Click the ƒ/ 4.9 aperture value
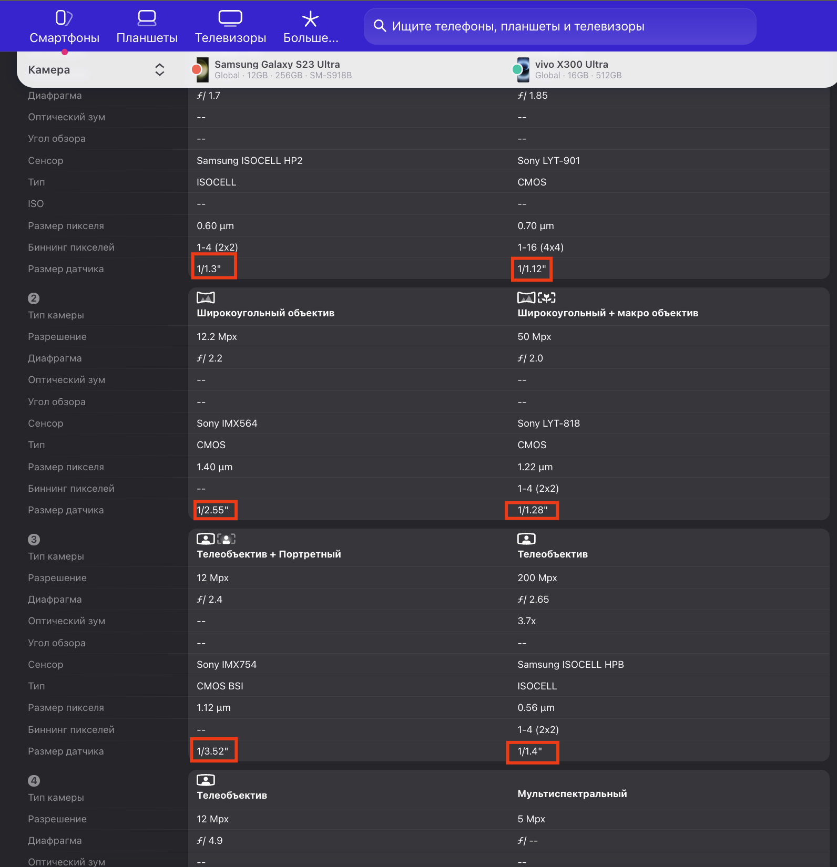The image size is (837, 867). (x=209, y=841)
